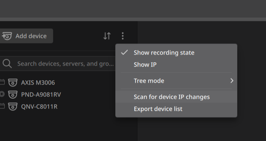Enable Show IP in the menu
This screenshot has width=266, height=141.
(x=176, y=64)
